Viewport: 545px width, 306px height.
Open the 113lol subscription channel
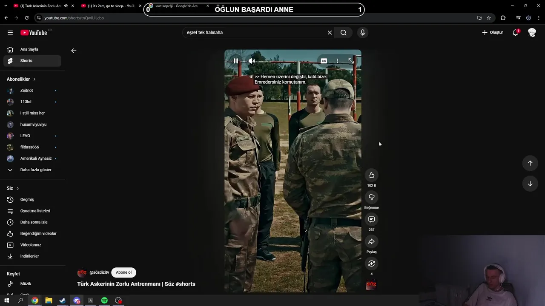pyautogui.click(x=32, y=102)
